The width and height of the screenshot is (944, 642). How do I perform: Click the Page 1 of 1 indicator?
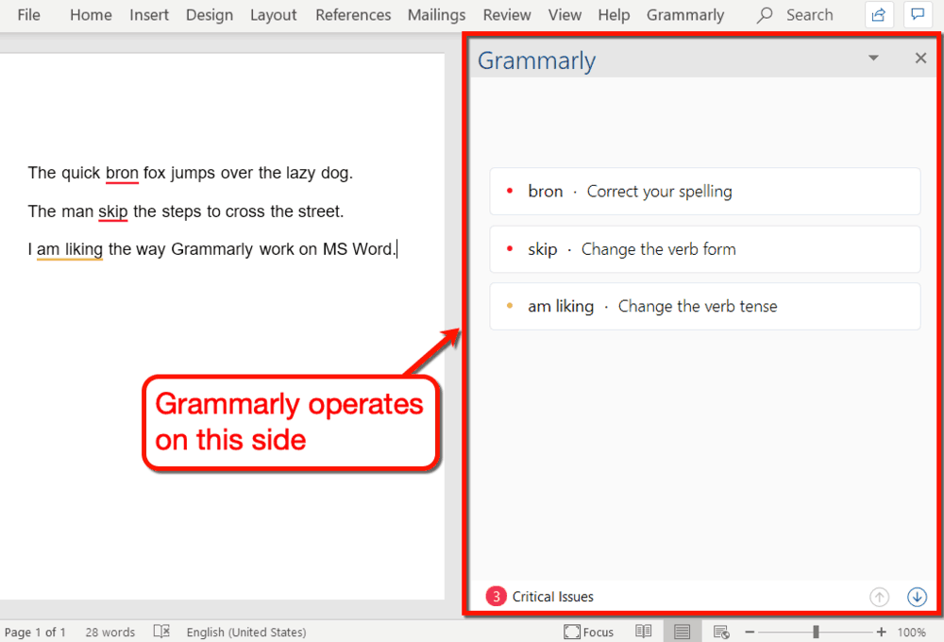(x=35, y=632)
